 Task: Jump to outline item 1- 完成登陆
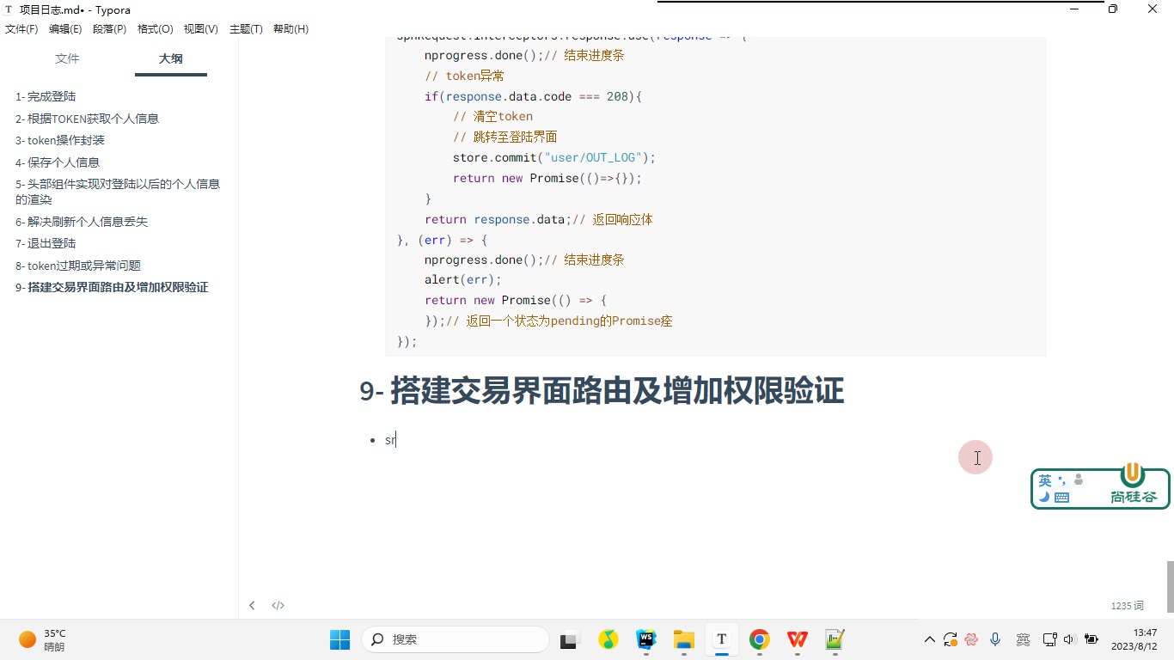coord(46,96)
